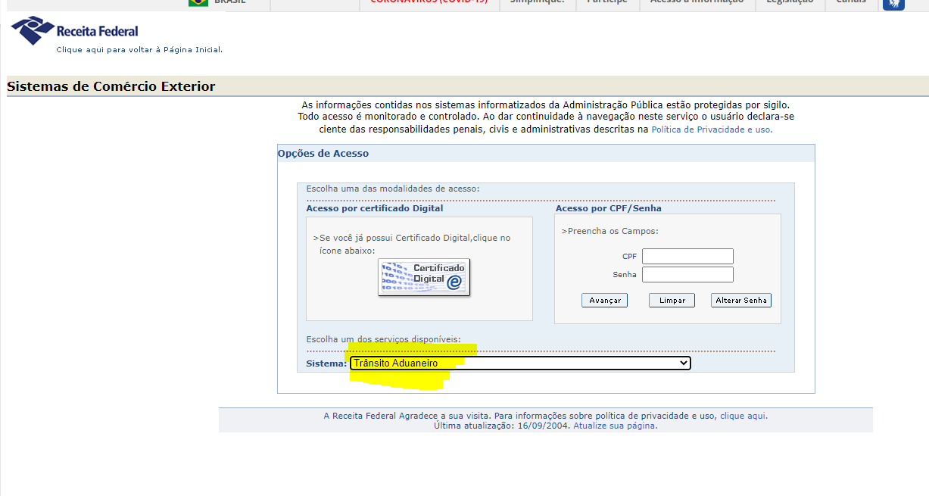
Task: Focus the Senha password field
Action: [687, 275]
